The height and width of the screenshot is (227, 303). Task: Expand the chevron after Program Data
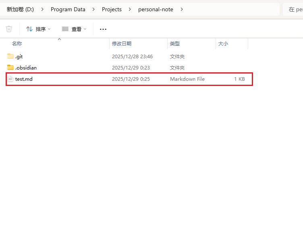click(93, 9)
